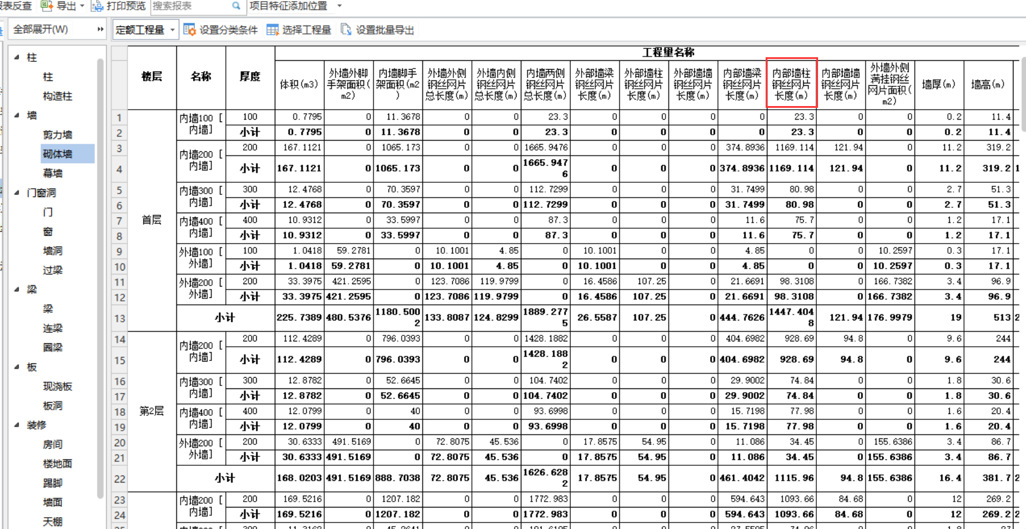This screenshot has width=1026, height=529.
Task: Select 房间 in the tree
Action: point(52,444)
